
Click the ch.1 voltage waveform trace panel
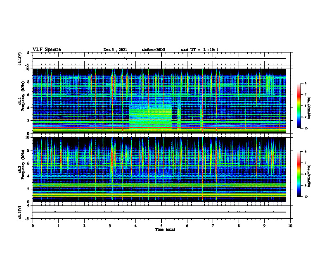[161, 59]
